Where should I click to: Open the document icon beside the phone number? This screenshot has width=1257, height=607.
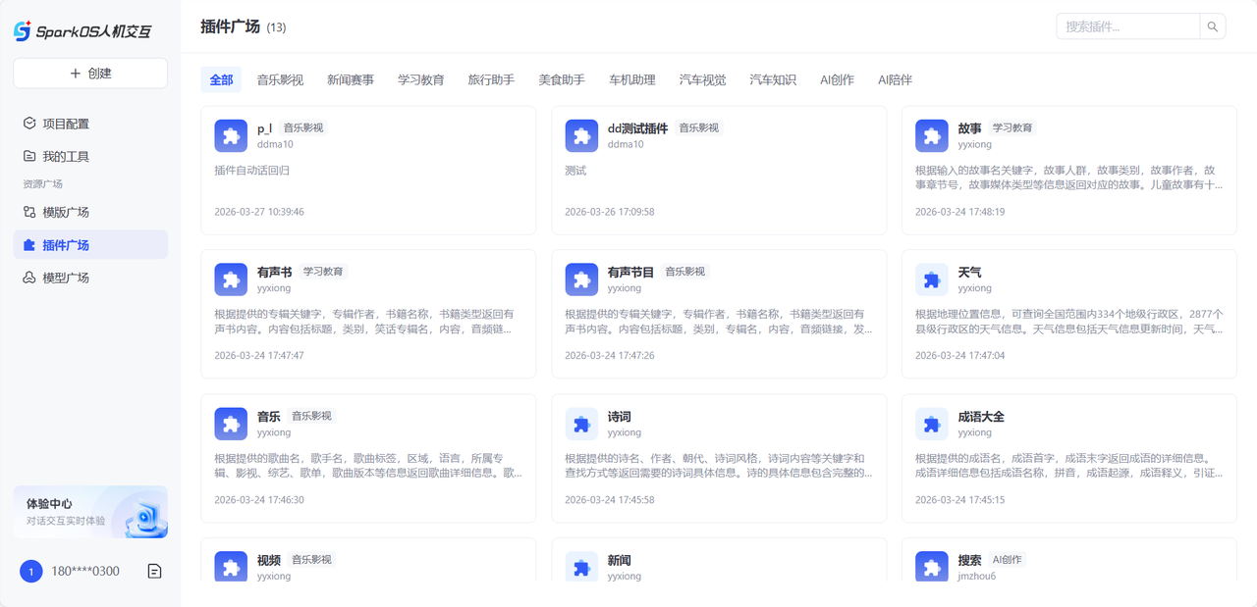154,571
